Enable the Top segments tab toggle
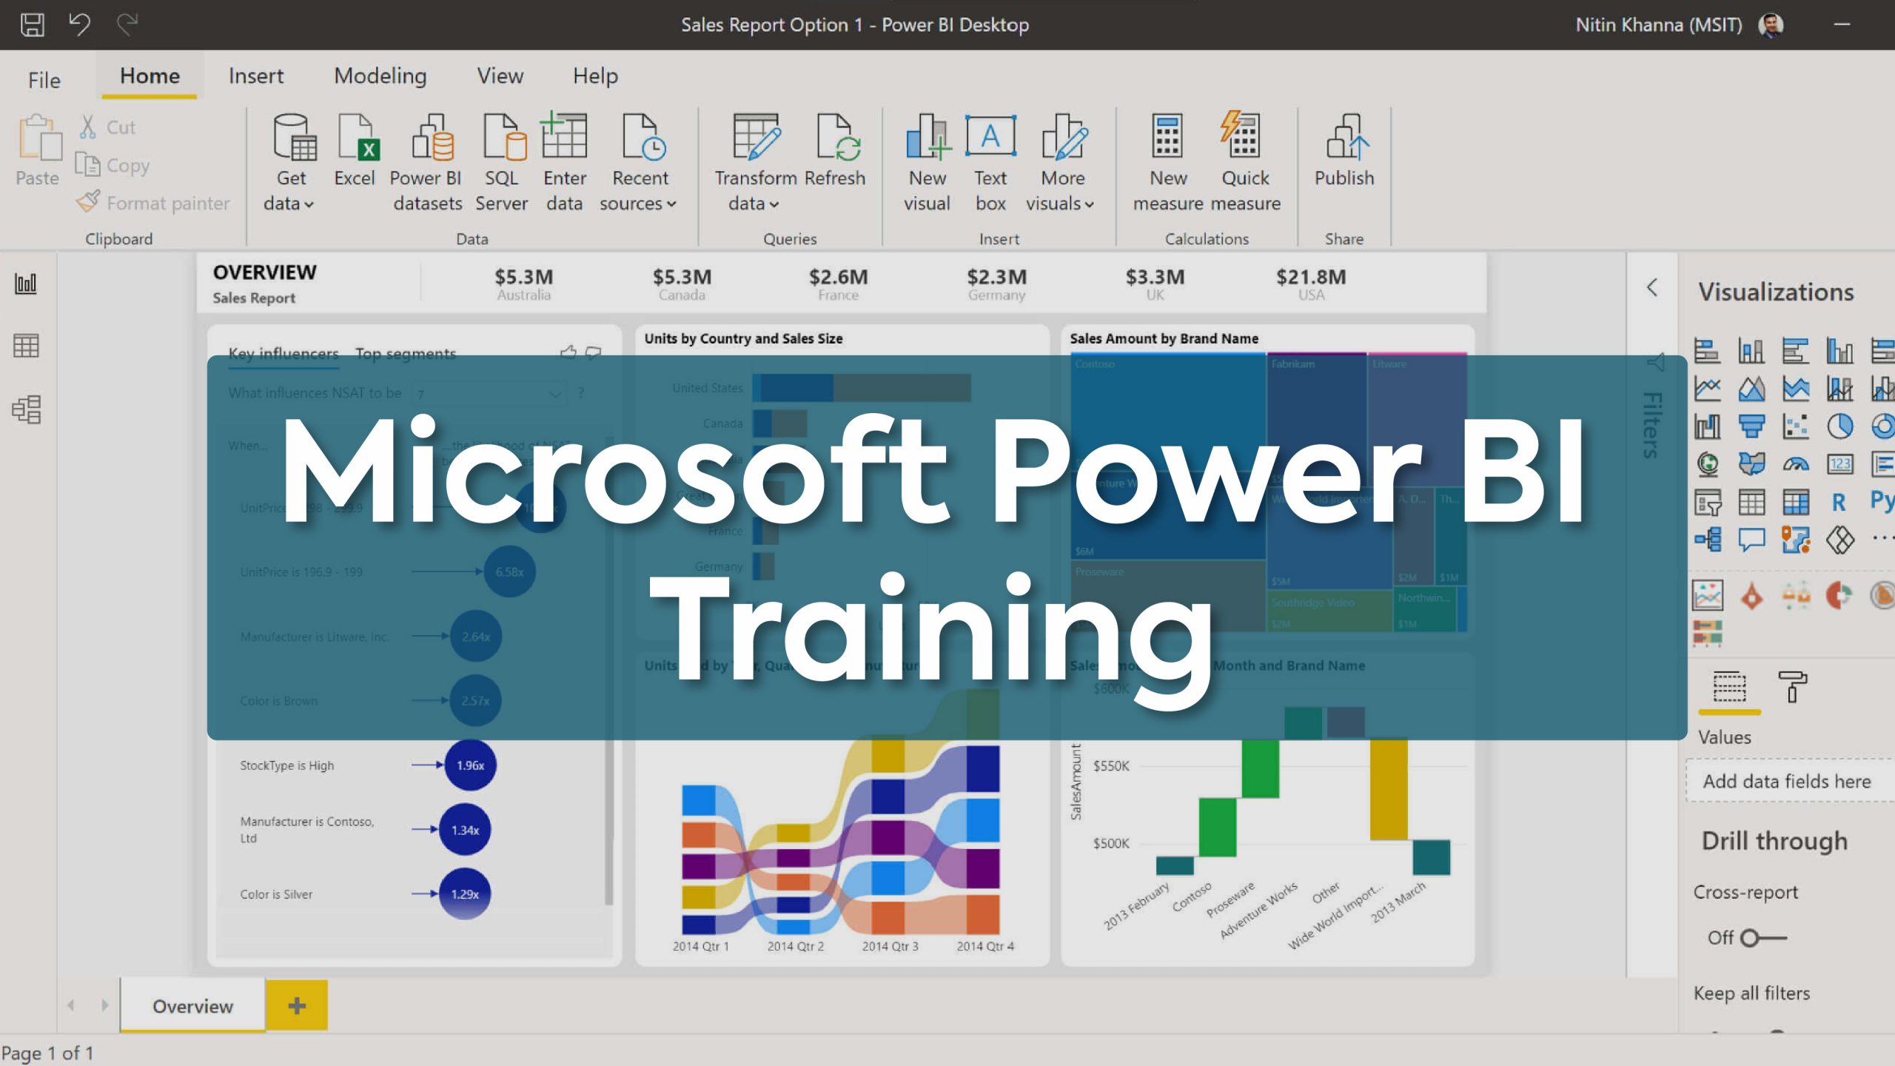This screenshot has width=1895, height=1066. pos(405,352)
